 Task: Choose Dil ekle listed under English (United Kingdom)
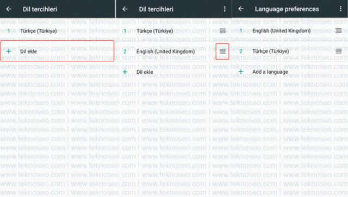[174, 72]
